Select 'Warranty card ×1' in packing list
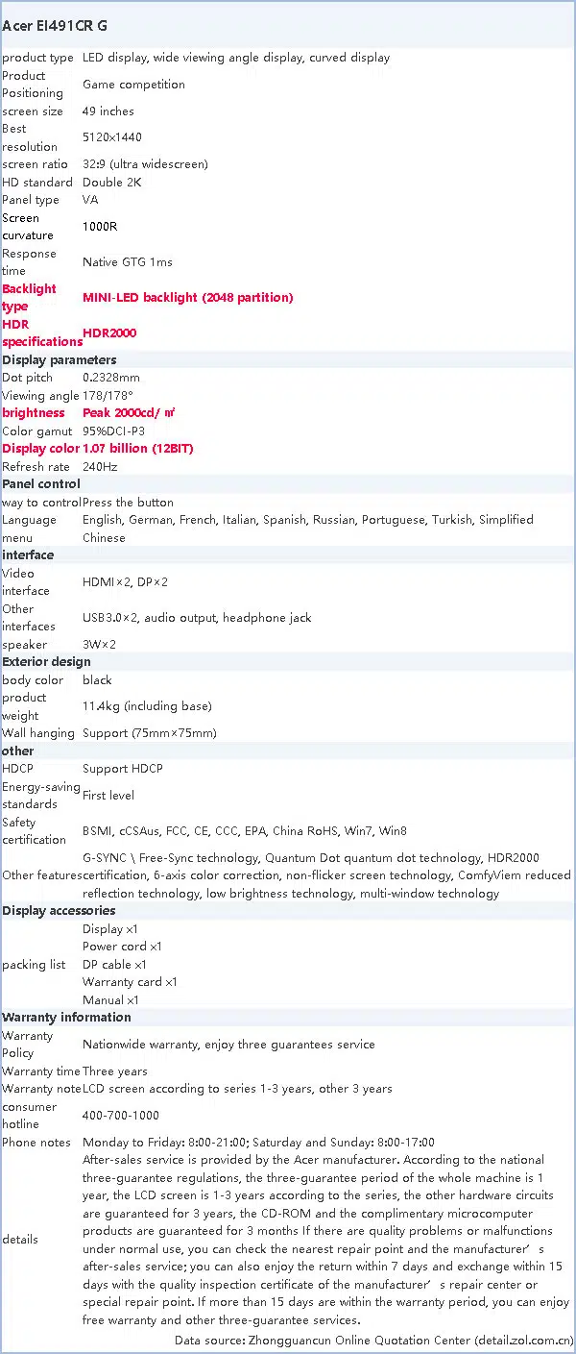Image resolution: width=576 pixels, height=1354 pixels. coord(131,982)
